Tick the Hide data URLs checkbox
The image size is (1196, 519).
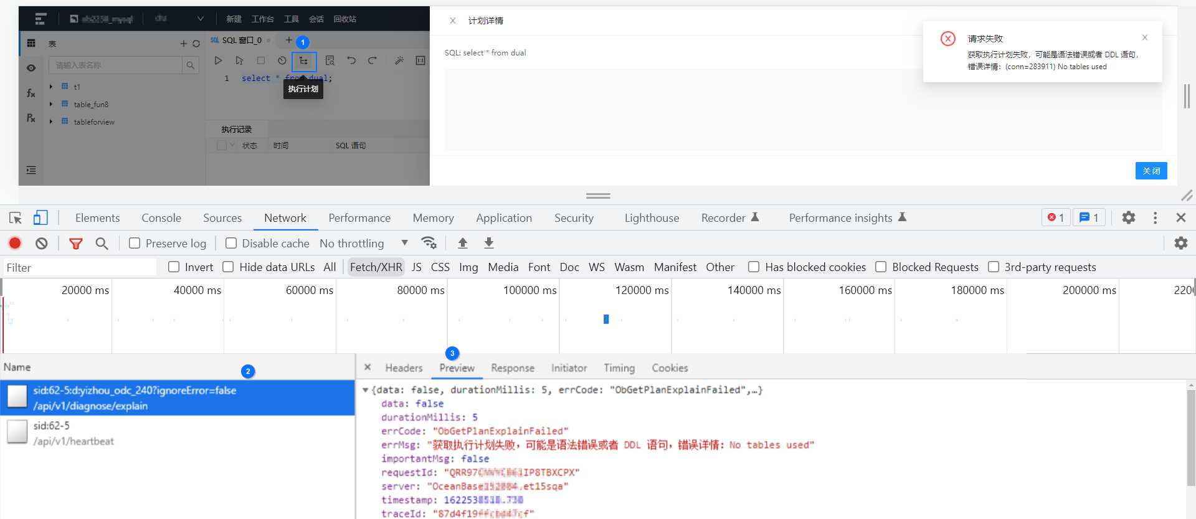click(x=228, y=267)
